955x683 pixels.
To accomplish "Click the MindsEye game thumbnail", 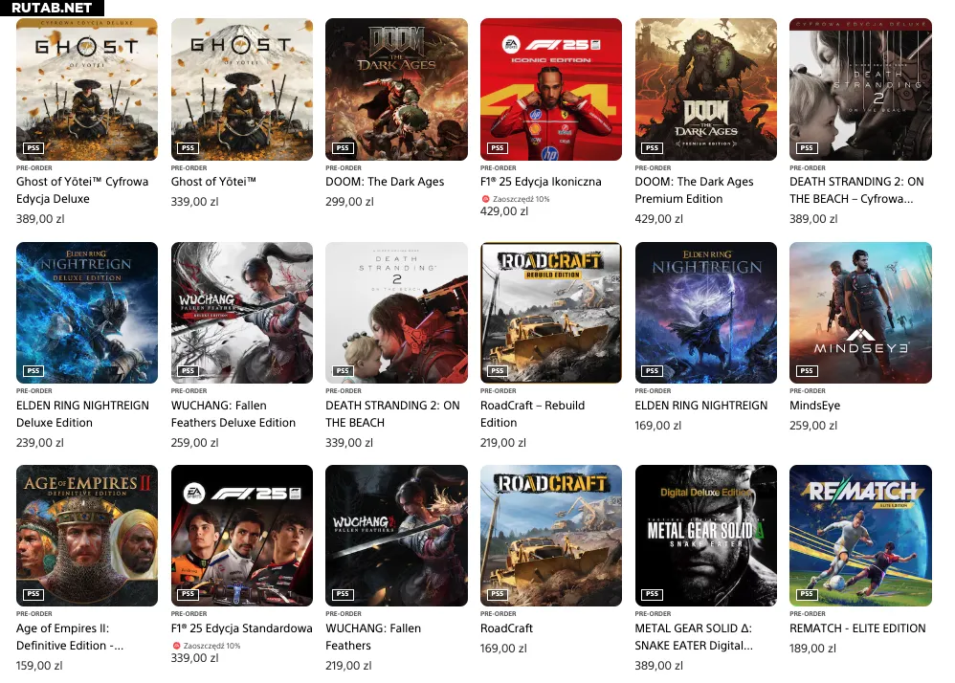I will pos(860,313).
